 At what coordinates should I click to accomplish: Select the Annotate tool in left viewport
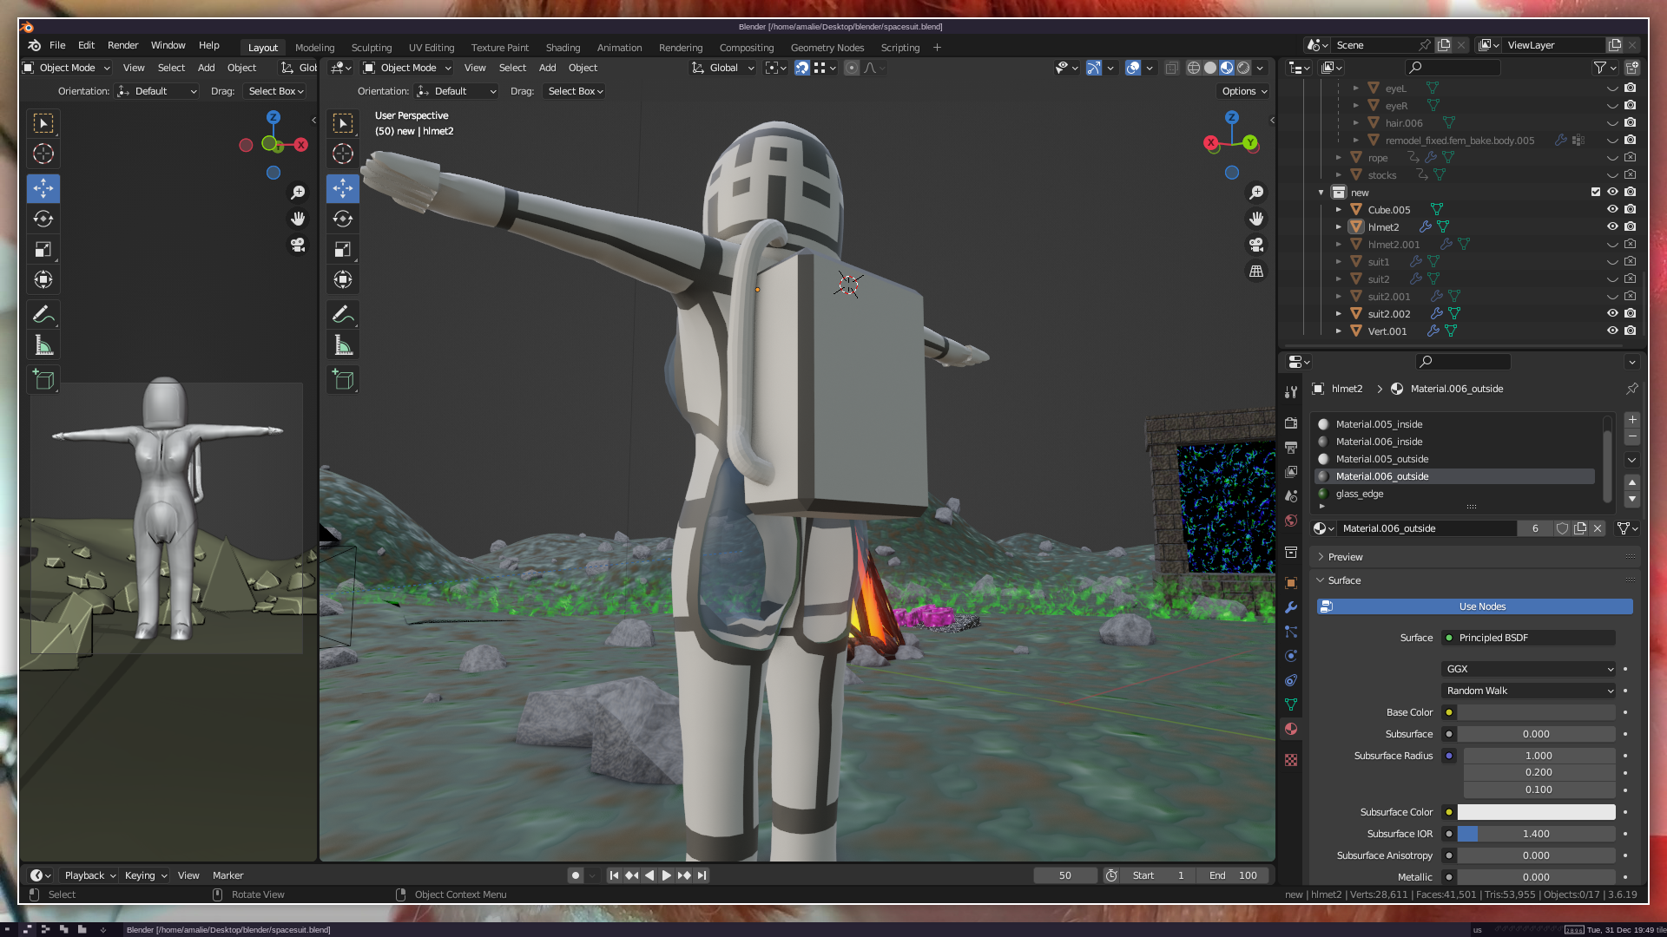pyautogui.click(x=43, y=315)
